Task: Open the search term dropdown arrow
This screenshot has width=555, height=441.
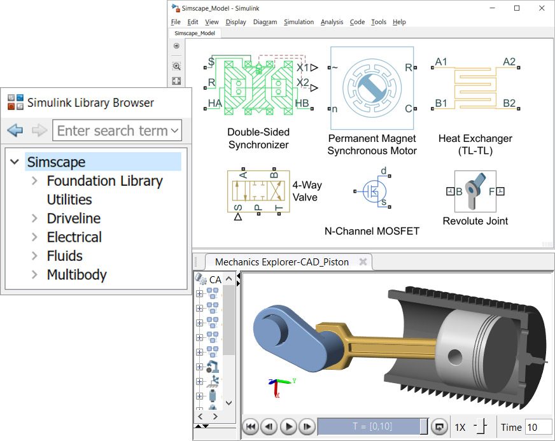Action: click(174, 130)
